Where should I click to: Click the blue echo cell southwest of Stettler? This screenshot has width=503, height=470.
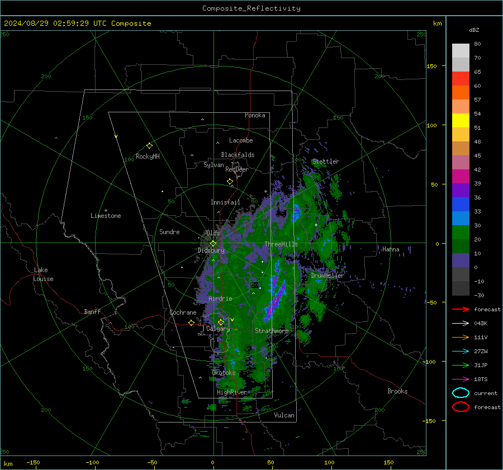click(296, 212)
